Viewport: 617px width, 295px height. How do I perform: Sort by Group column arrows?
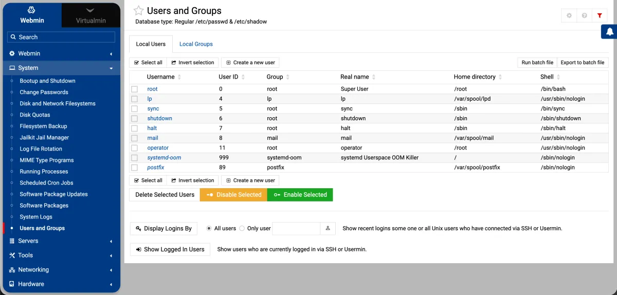(288, 77)
